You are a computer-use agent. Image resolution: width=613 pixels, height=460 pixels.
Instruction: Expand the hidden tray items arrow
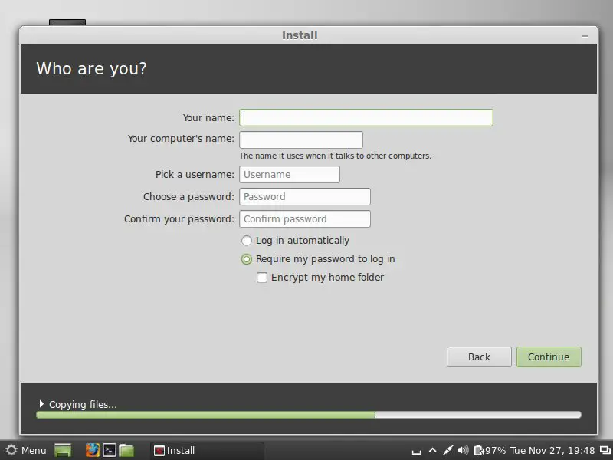click(432, 451)
